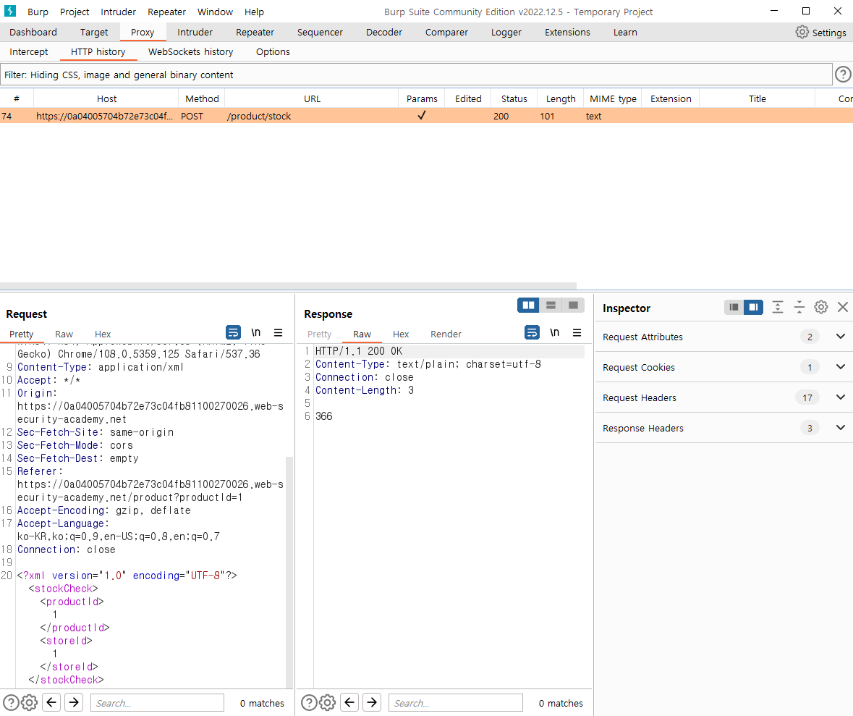This screenshot has width=853, height=716.
Task: Toggle non-printable characters \n in Response panel
Action: (554, 332)
